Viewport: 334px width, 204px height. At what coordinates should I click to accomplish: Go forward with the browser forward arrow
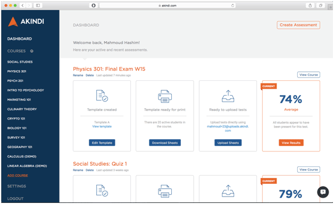(29, 5)
